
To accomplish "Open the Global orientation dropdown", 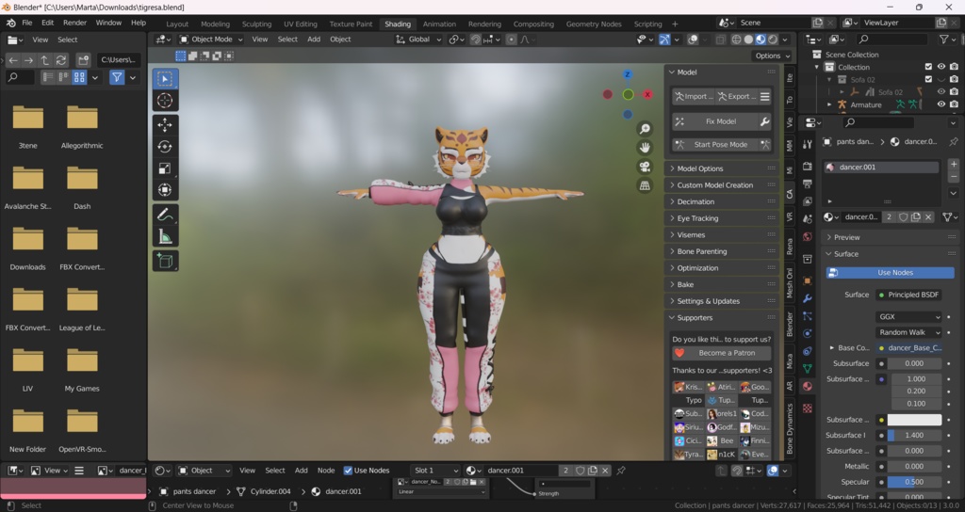I will pos(418,40).
